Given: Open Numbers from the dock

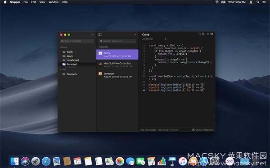Looking at the screenshot, I should [x=162, y=161].
